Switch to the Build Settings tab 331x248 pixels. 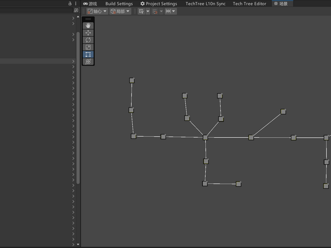[x=119, y=4]
